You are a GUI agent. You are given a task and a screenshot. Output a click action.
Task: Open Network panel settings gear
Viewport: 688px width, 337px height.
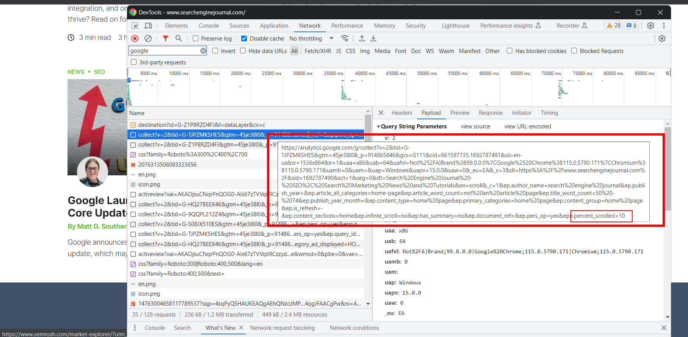662,38
